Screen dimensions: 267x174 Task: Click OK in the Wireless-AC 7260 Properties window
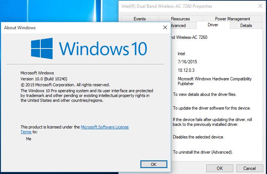pyautogui.click(x=220, y=168)
